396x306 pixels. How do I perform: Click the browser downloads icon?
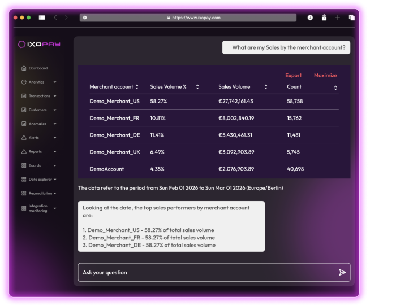[x=310, y=18]
